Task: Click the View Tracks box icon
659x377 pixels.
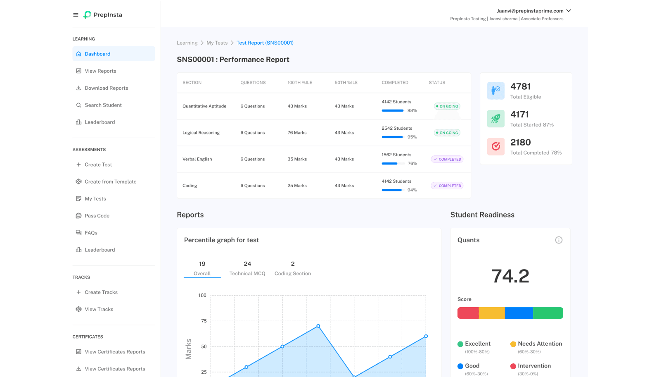Action: coord(78,309)
